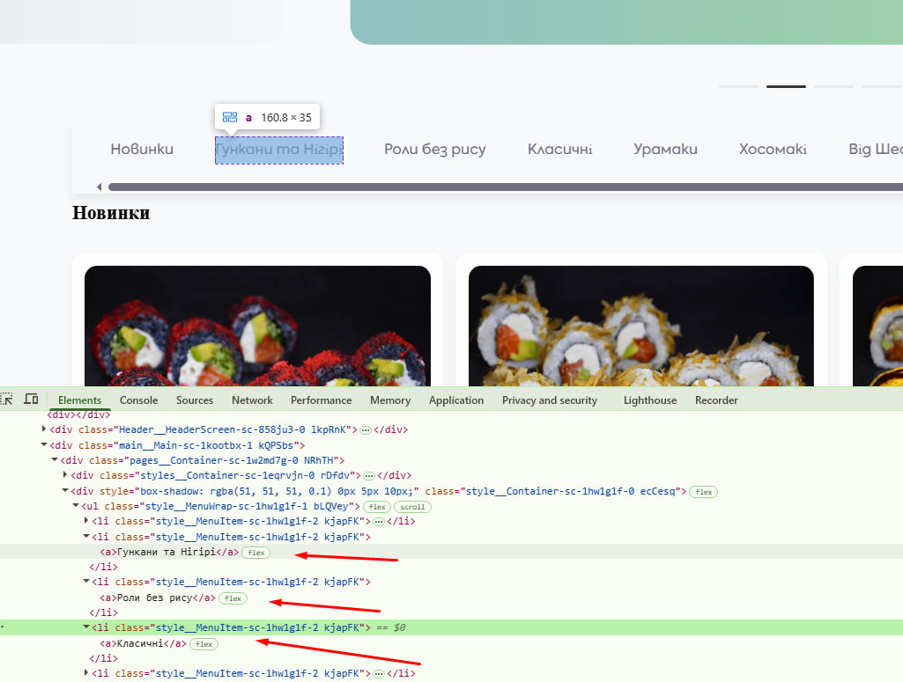Toggle flex badge beside Класичні anchor
This screenshot has height=682, width=903.
[204, 644]
